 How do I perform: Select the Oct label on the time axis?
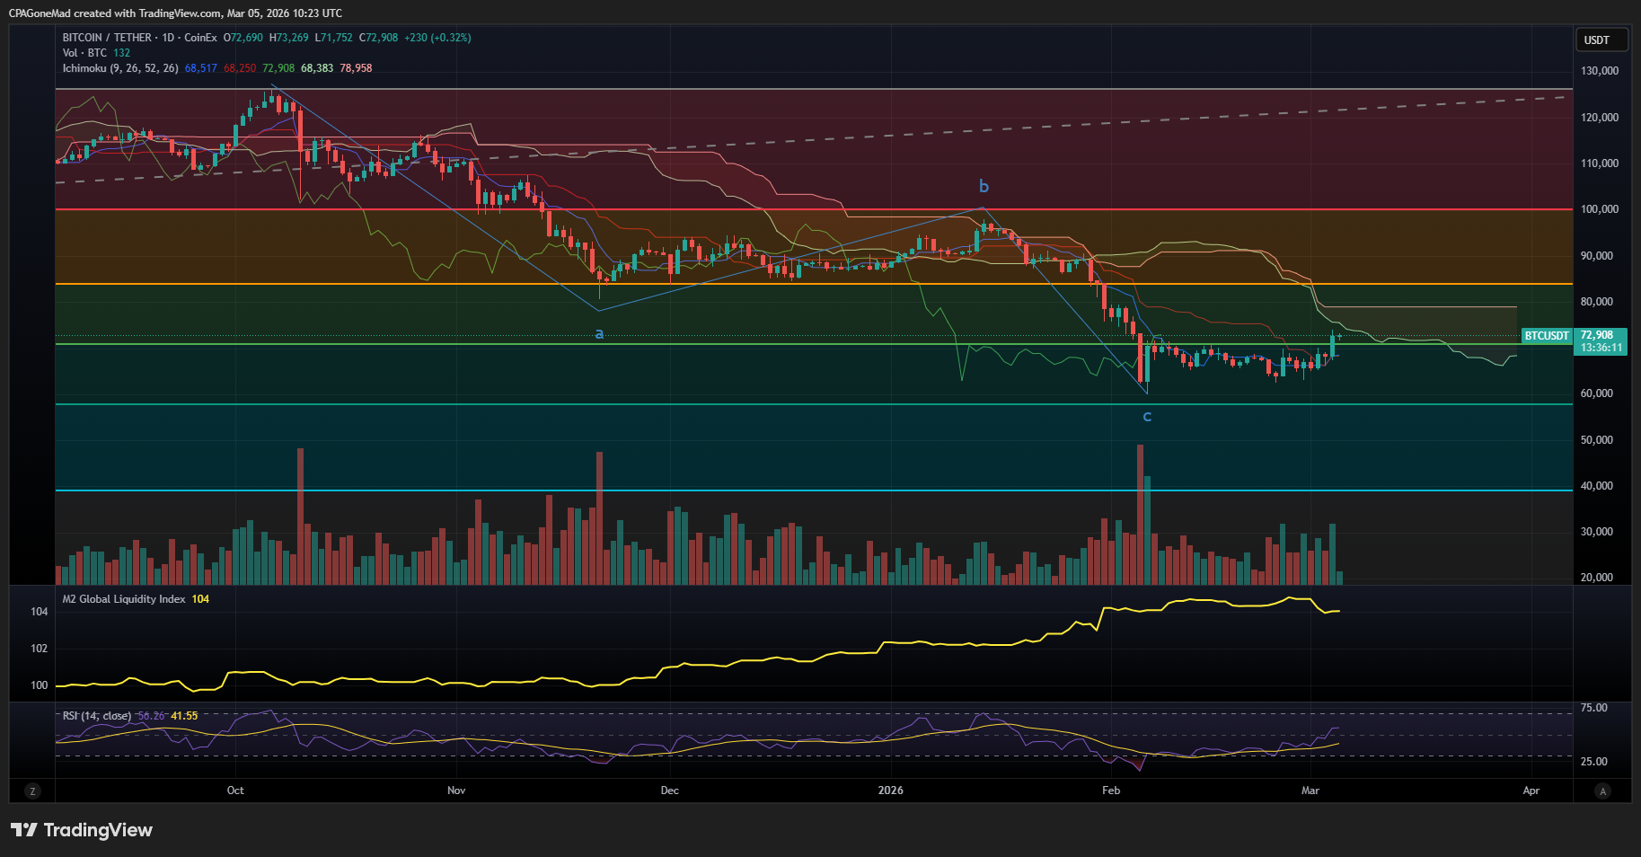tap(234, 791)
